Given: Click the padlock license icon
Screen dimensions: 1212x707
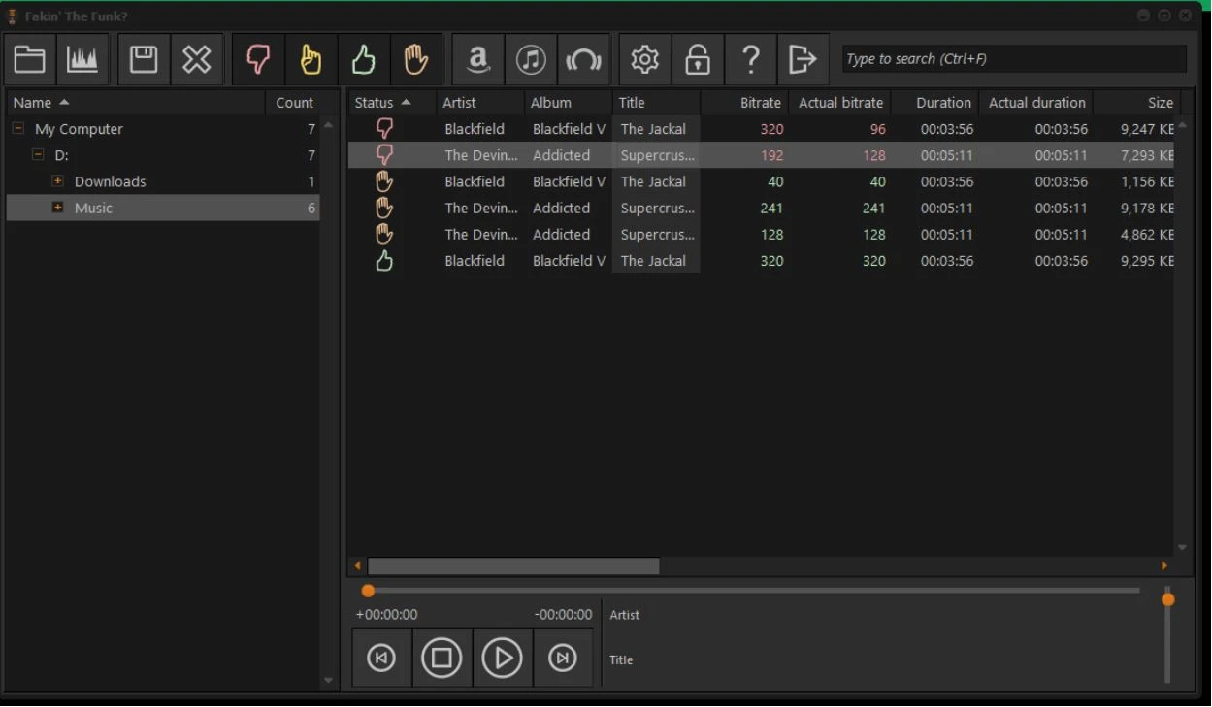Looking at the screenshot, I should coord(697,60).
